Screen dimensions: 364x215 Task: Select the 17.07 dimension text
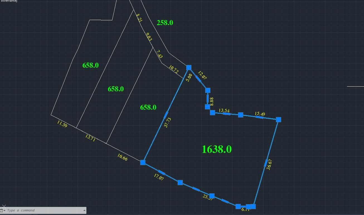point(159,177)
